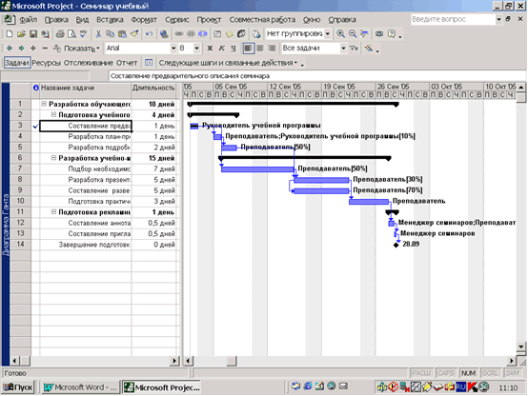Open the Формат menu
Screen dimensions: 528x396
click(x=144, y=19)
